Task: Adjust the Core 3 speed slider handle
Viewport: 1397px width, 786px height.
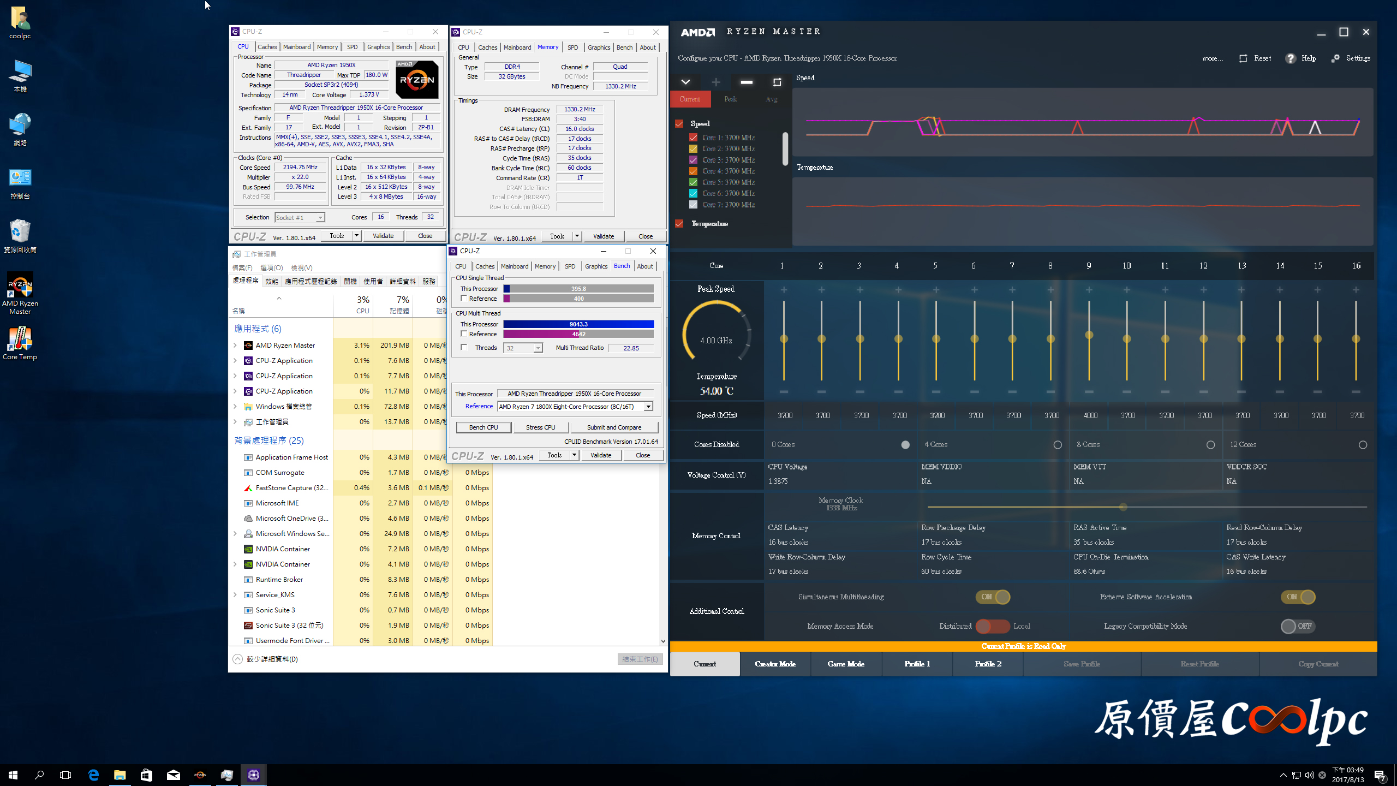Action: 860,339
